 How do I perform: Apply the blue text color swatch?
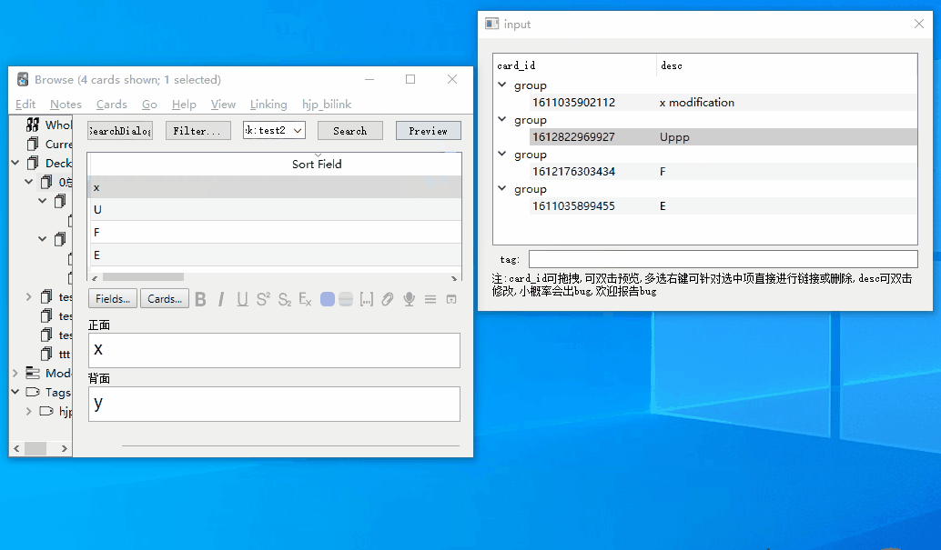coord(327,299)
